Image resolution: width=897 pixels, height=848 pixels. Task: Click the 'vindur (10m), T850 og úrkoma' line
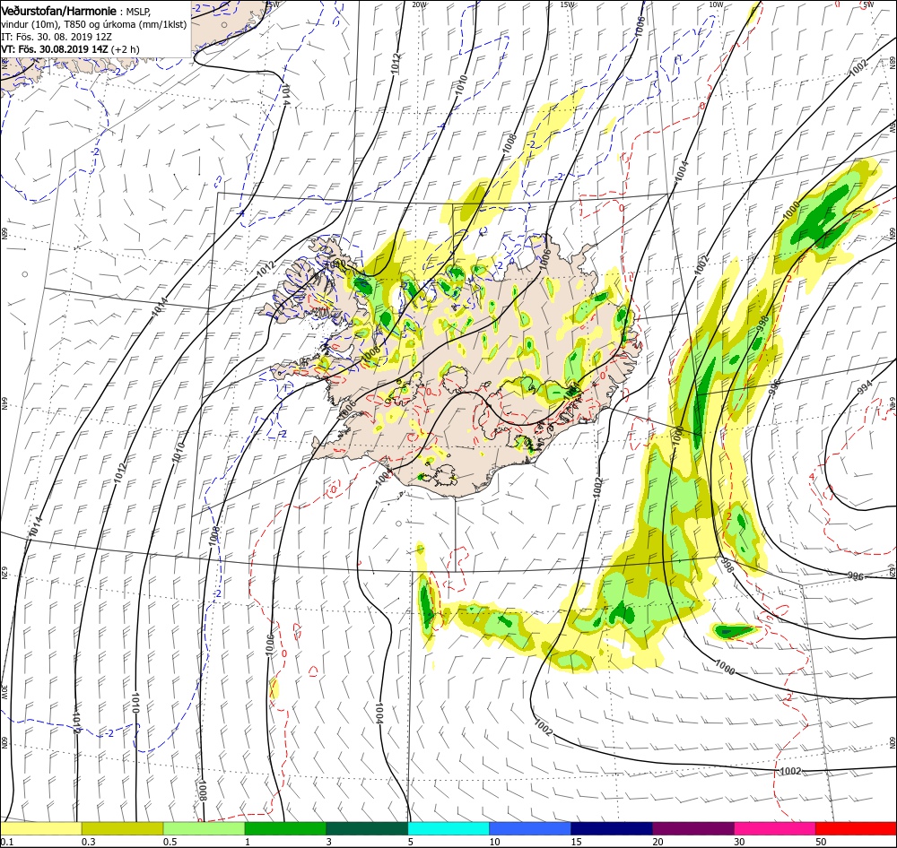[x=94, y=24]
